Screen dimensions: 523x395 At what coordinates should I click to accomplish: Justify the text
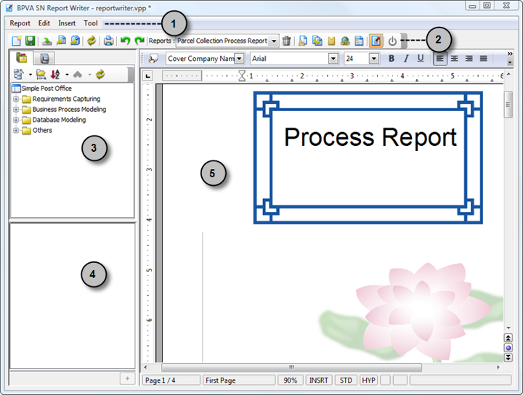click(483, 59)
